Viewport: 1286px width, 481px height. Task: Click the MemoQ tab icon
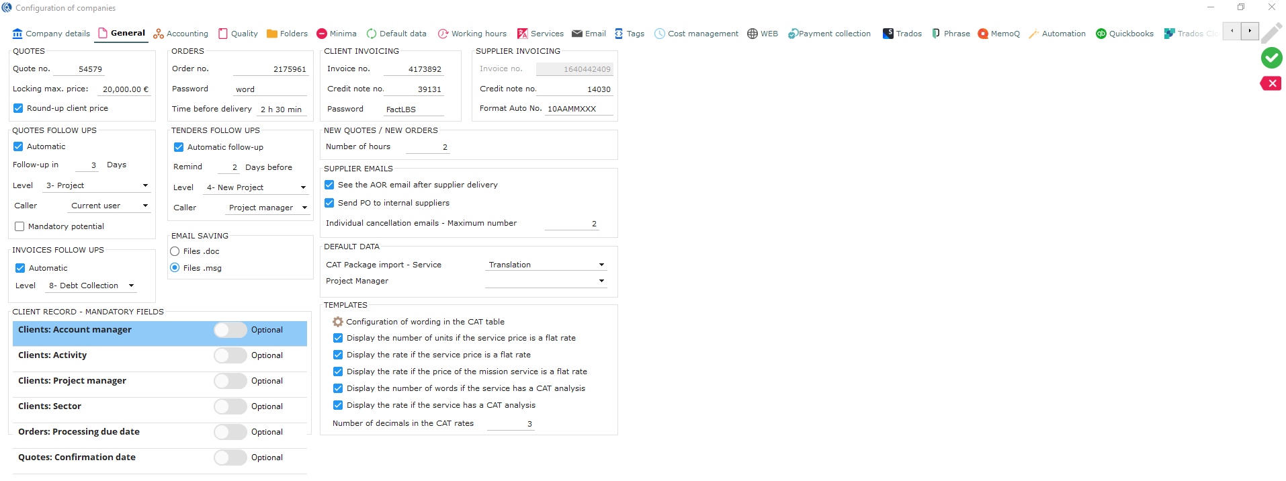983,34
